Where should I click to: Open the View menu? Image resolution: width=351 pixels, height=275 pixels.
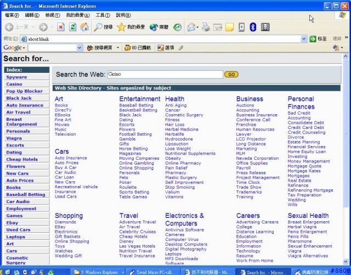53,15
